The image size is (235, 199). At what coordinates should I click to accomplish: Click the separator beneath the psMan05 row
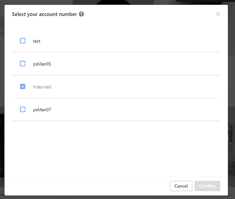pos(116,75)
